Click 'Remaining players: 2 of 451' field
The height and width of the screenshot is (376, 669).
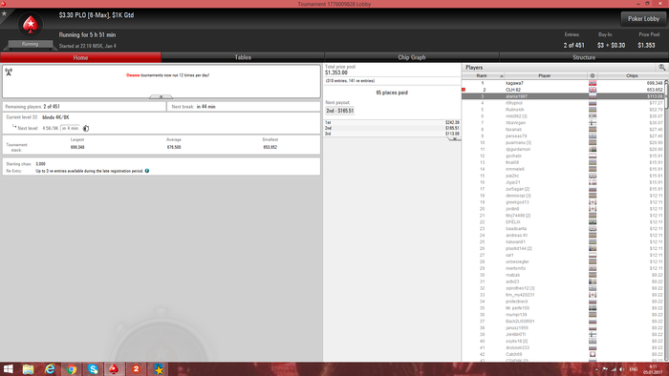(84, 107)
